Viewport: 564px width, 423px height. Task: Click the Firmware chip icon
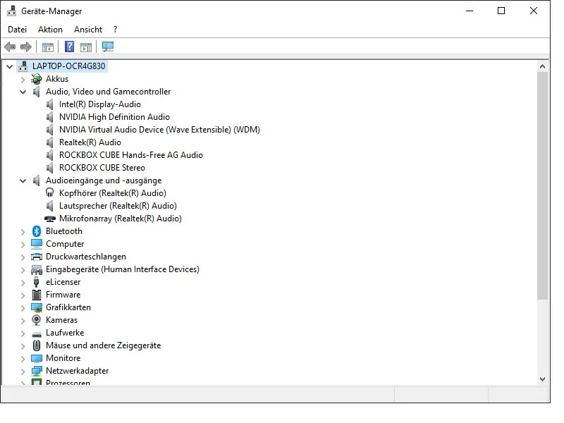click(x=37, y=295)
